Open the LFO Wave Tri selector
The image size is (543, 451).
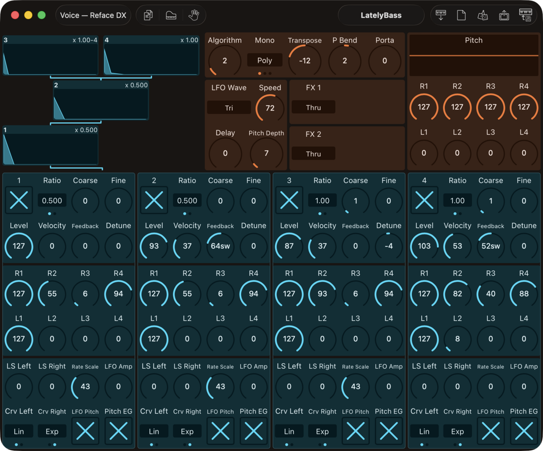(229, 108)
